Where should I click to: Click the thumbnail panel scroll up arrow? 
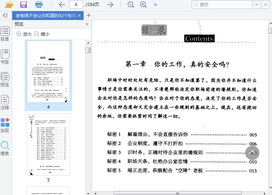click(x=88, y=43)
